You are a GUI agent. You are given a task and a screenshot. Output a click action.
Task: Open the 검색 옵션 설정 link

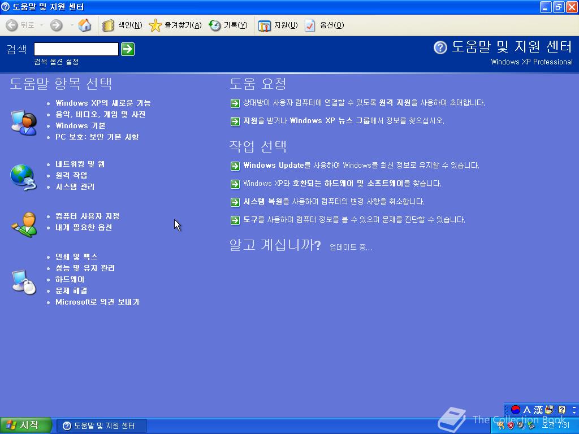56,62
